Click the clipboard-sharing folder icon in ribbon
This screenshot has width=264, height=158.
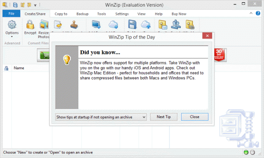190,25
